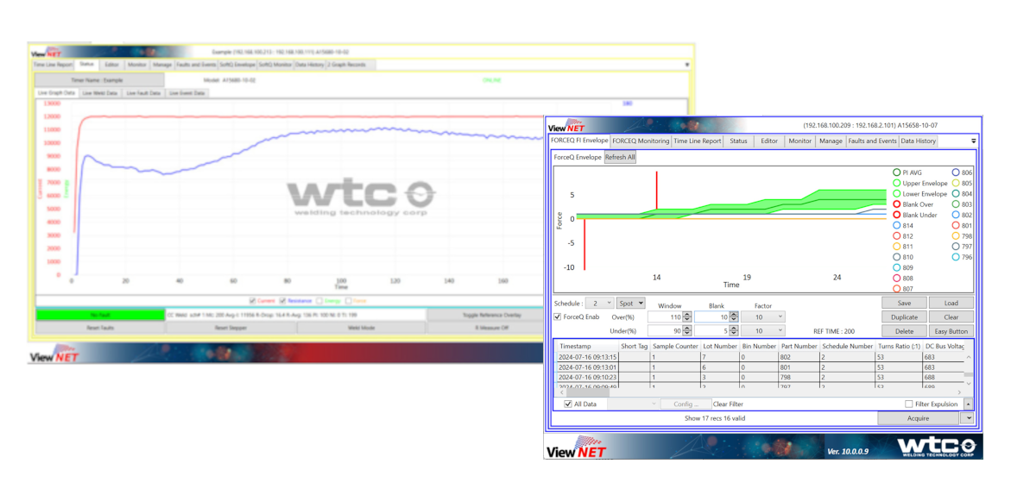Open tab overflow arrow in FORCEQ window
Screen dimensions: 1011x495
pyautogui.click(x=974, y=141)
